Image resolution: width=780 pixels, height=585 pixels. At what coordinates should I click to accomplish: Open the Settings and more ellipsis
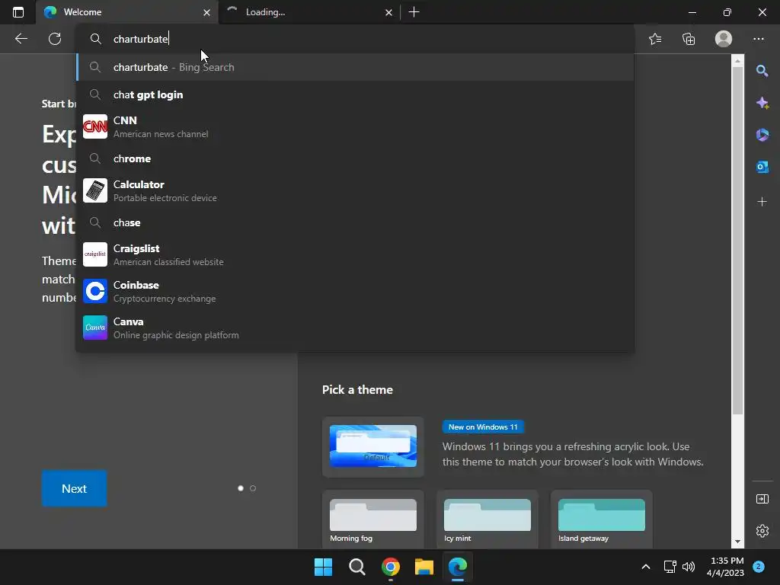pos(758,39)
